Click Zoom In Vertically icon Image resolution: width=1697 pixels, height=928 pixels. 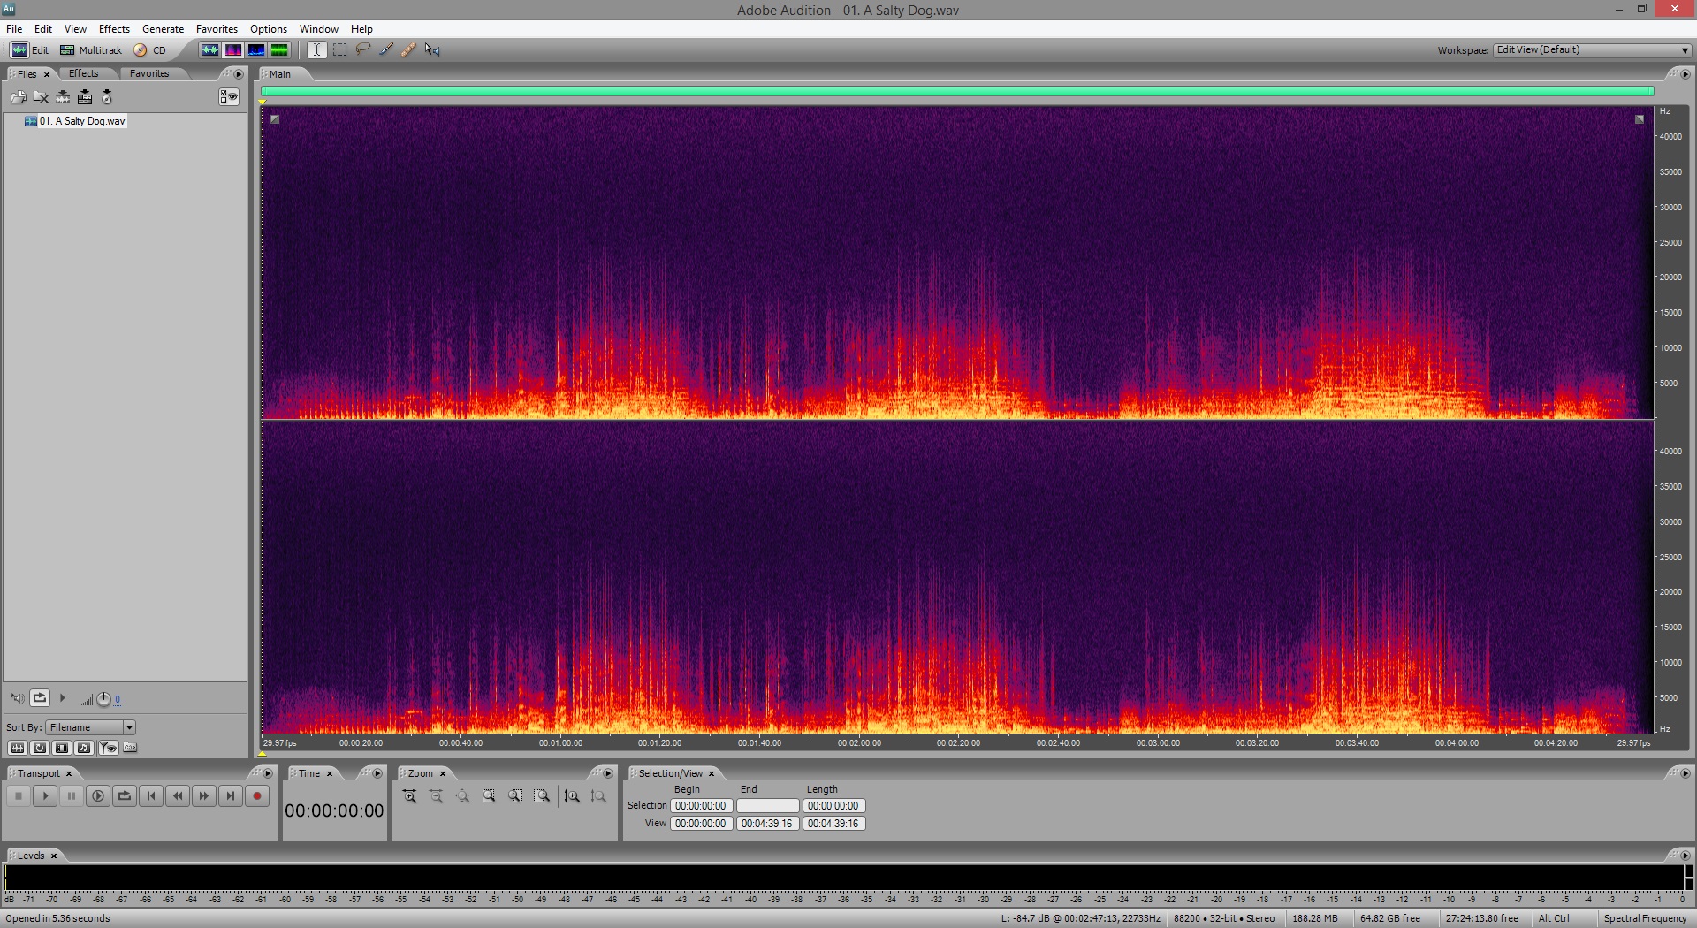point(572,796)
